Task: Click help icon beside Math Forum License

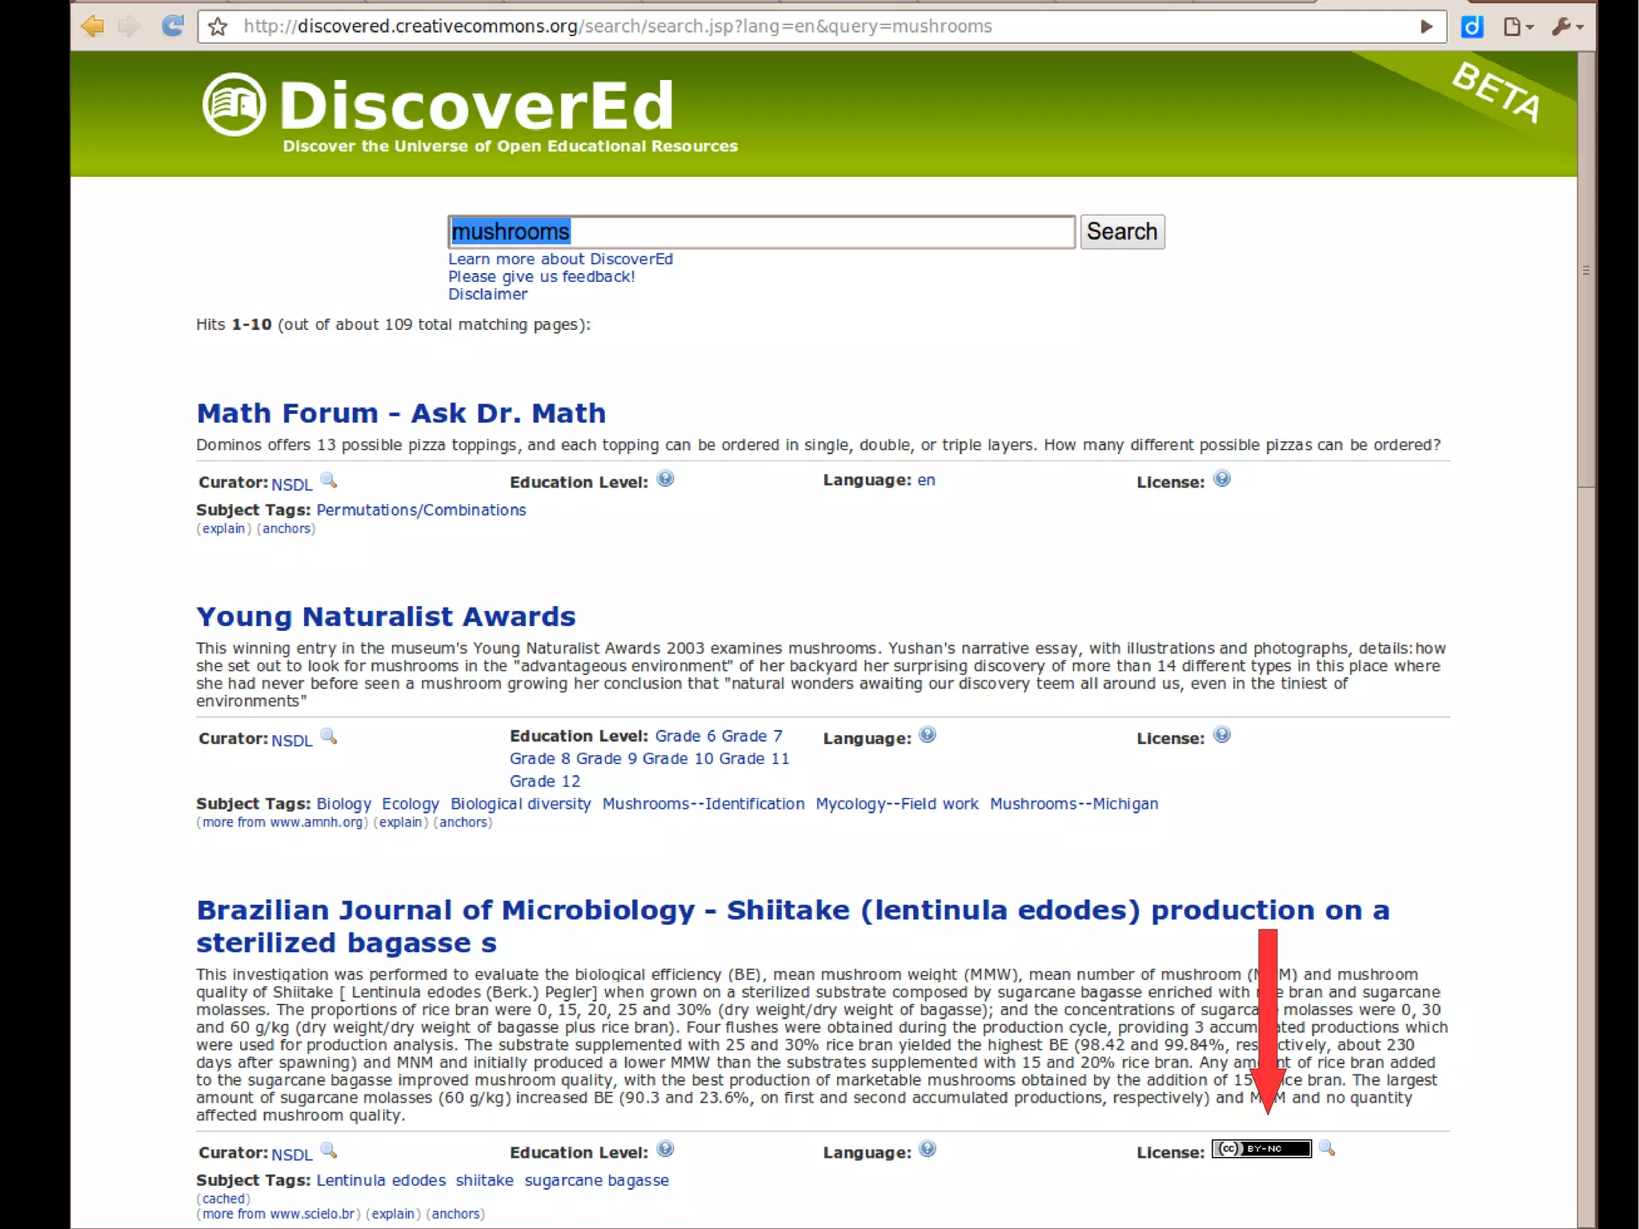Action: tap(1221, 479)
